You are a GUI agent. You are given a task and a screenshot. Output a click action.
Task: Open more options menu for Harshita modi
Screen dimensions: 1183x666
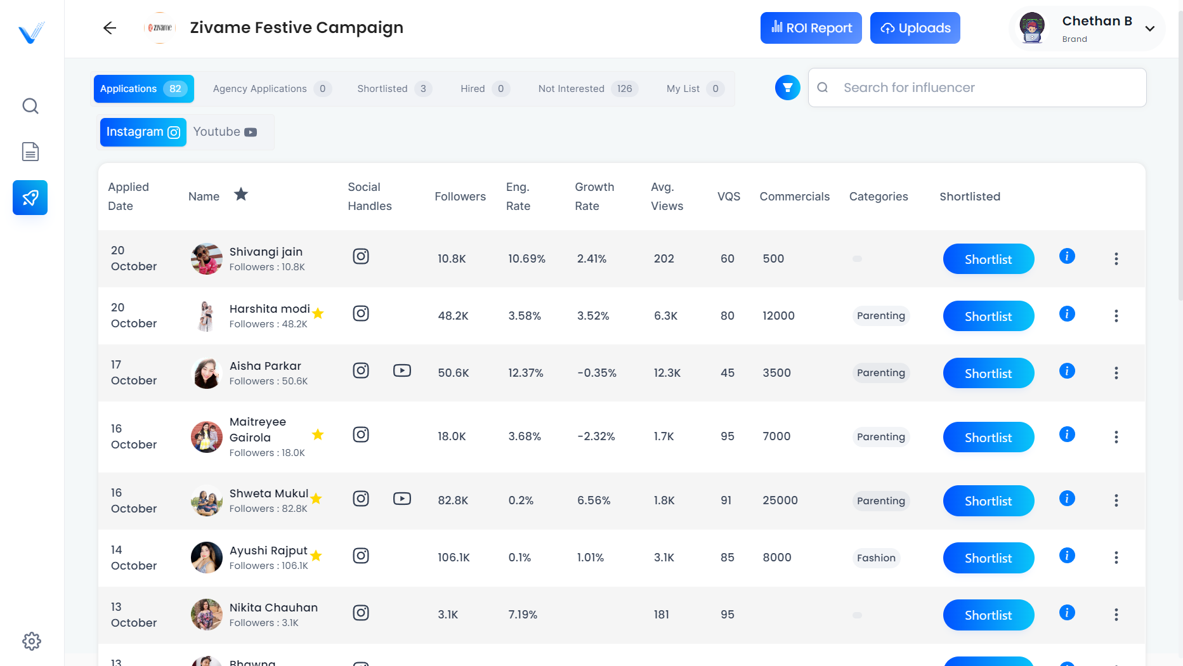1116,316
